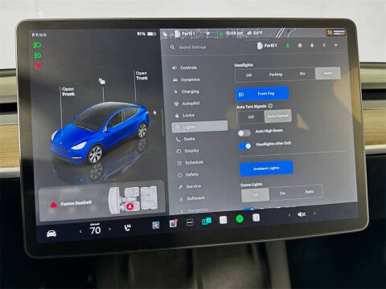Open the car controls icon in bottom bar

click(x=51, y=234)
